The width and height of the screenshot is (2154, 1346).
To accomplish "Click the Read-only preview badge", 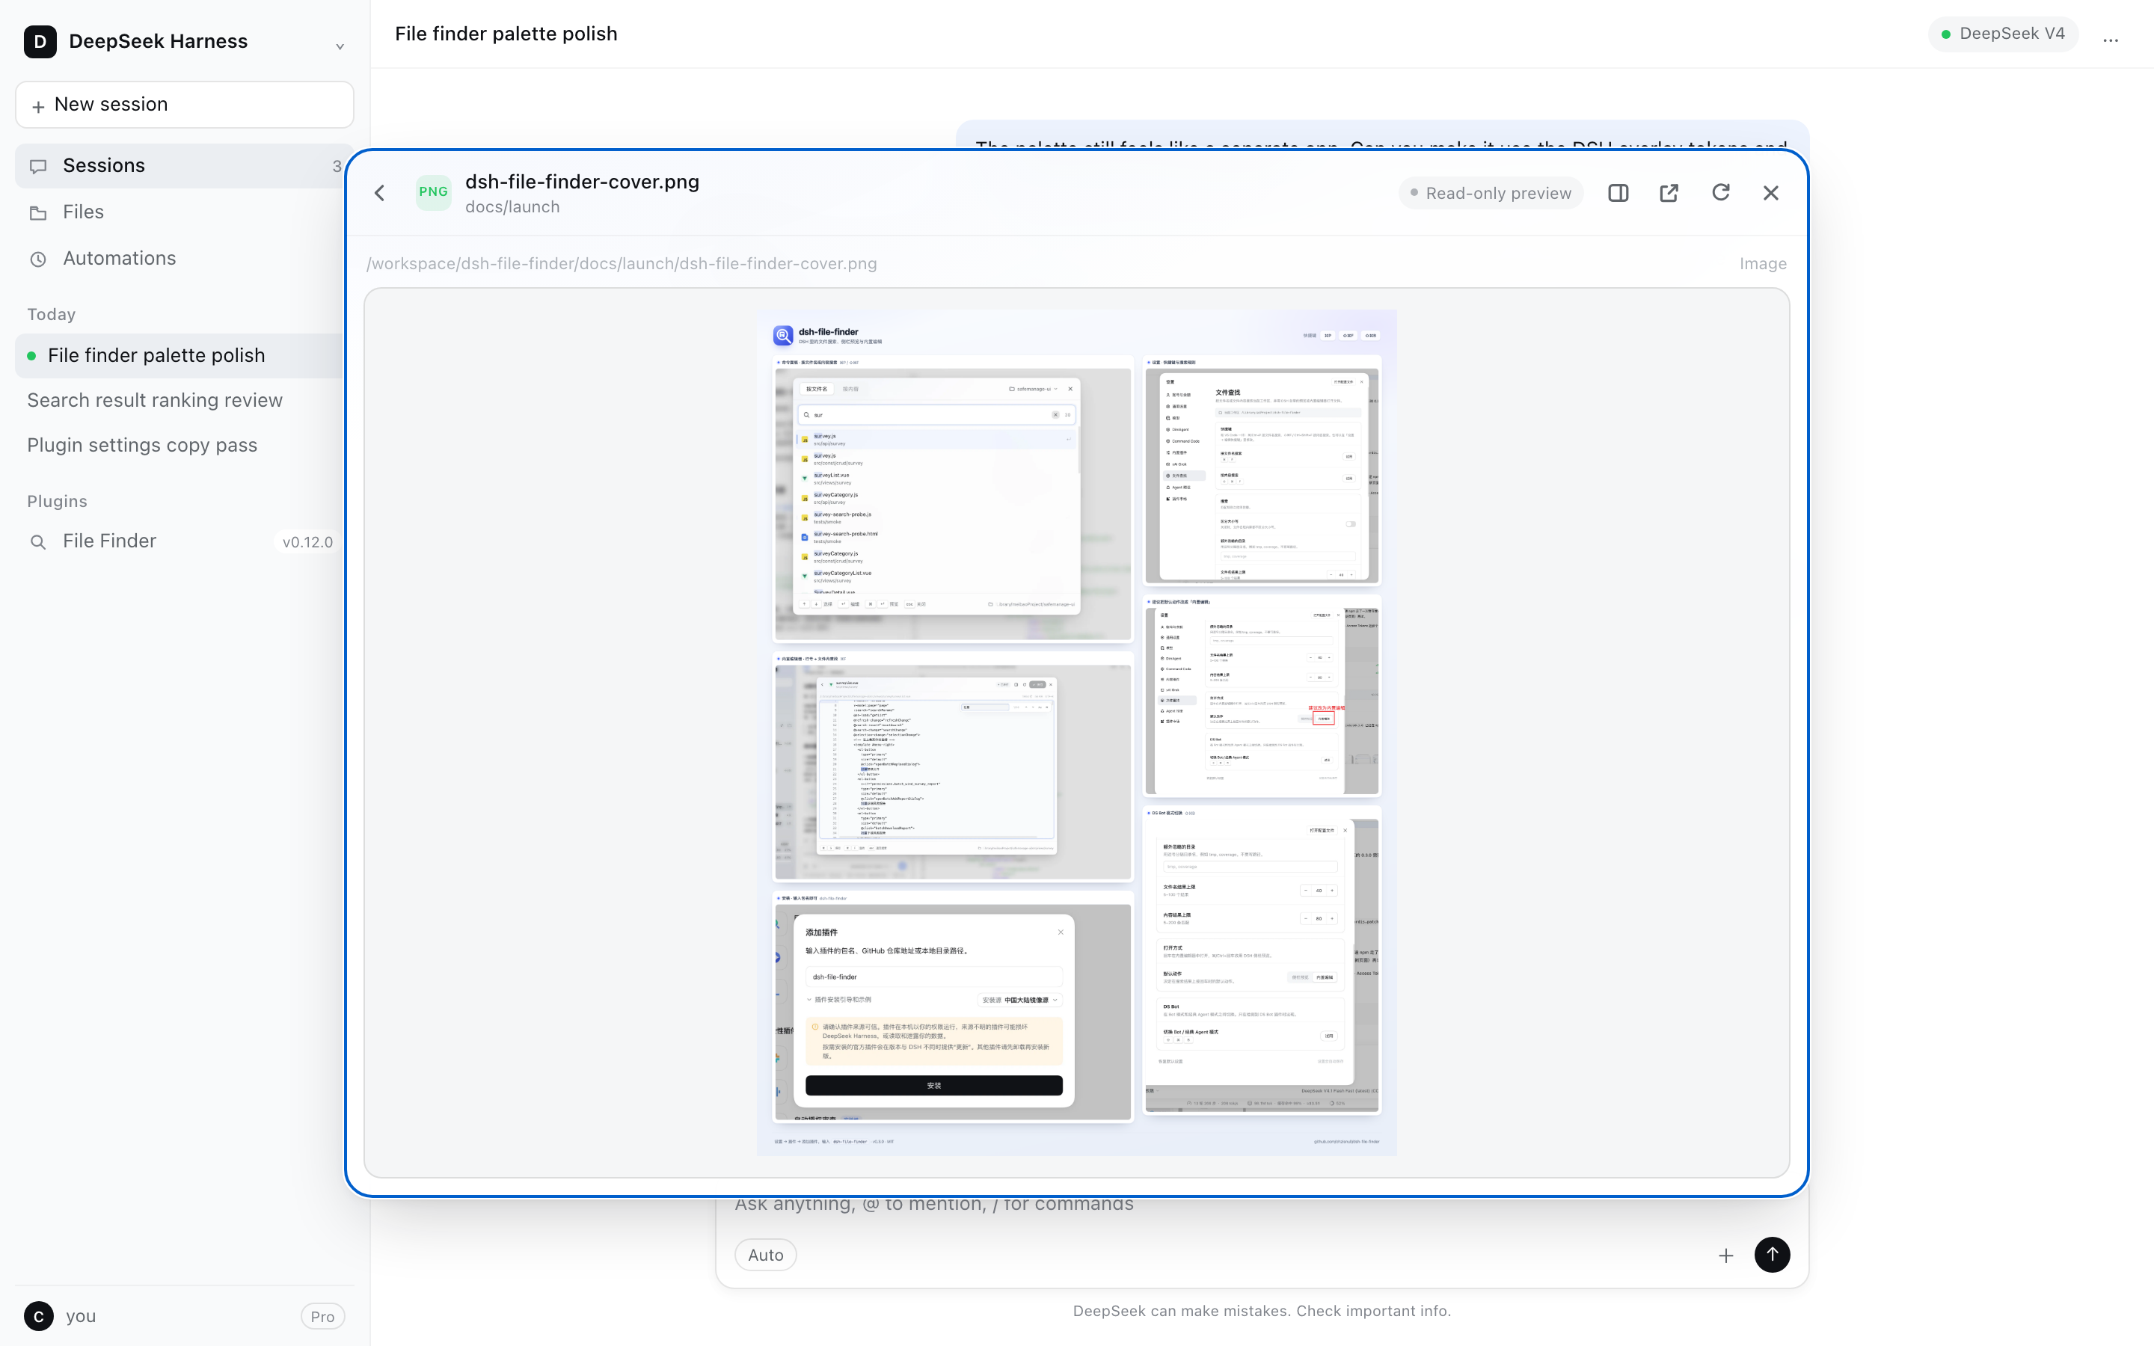I will tap(1491, 193).
